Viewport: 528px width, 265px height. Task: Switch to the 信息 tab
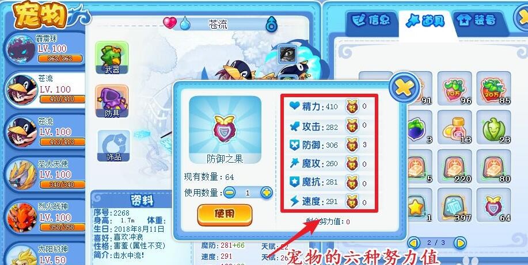pos(371,21)
